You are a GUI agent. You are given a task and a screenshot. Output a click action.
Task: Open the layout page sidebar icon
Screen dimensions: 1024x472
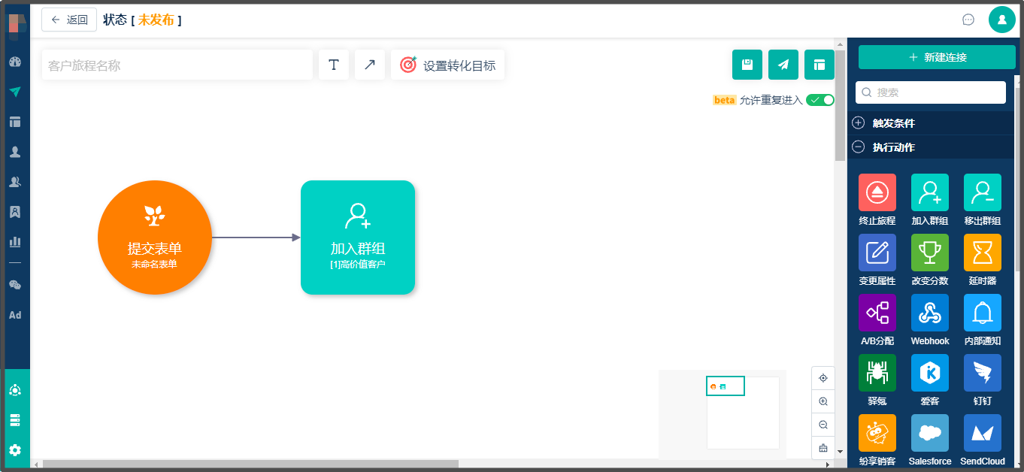(15, 122)
